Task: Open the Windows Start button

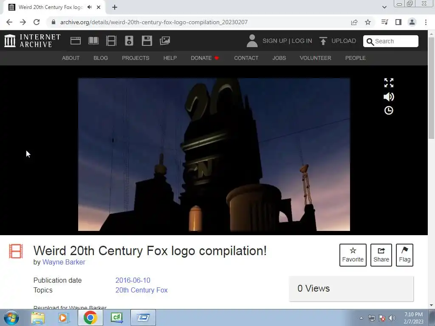Action: [x=11, y=318]
